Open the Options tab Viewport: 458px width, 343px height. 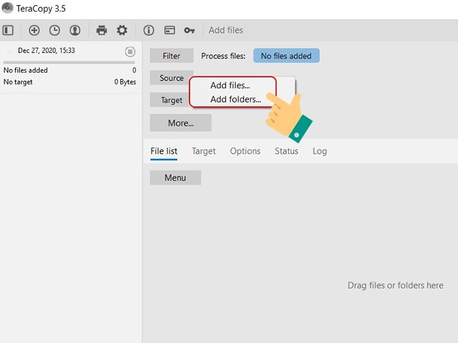(x=245, y=151)
